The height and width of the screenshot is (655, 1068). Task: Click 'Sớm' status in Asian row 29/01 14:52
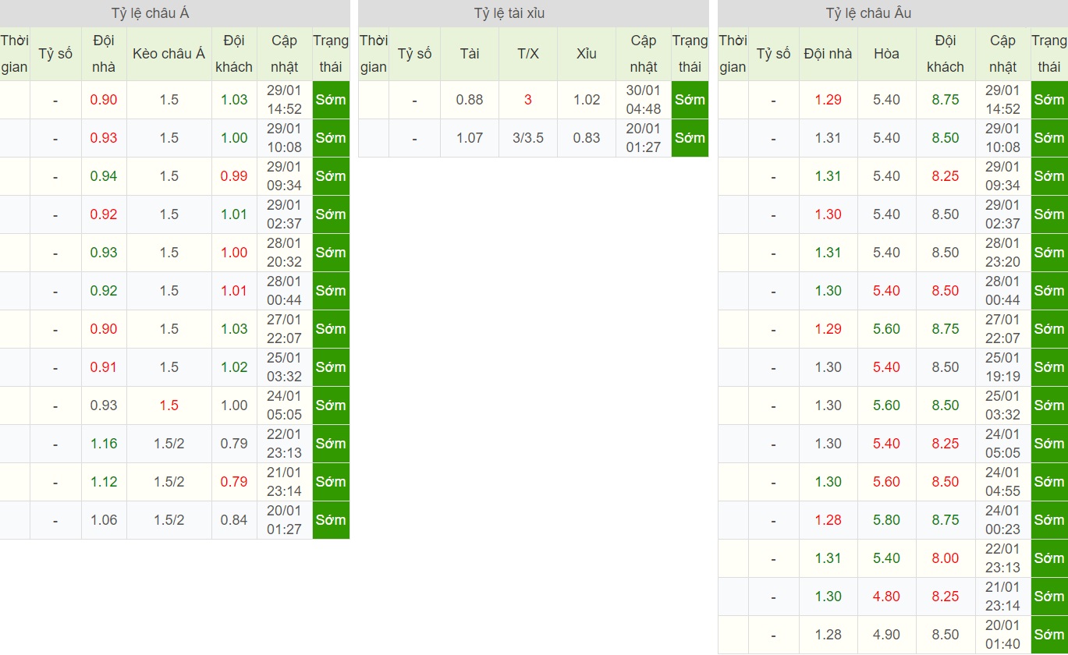pos(331,100)
